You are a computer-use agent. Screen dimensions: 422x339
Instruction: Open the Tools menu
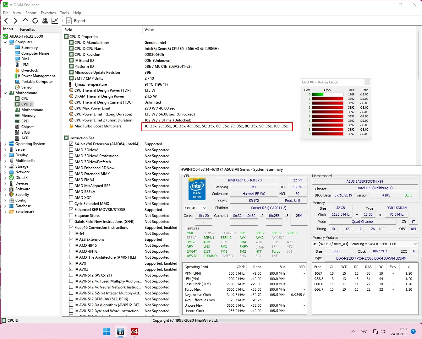64,13
